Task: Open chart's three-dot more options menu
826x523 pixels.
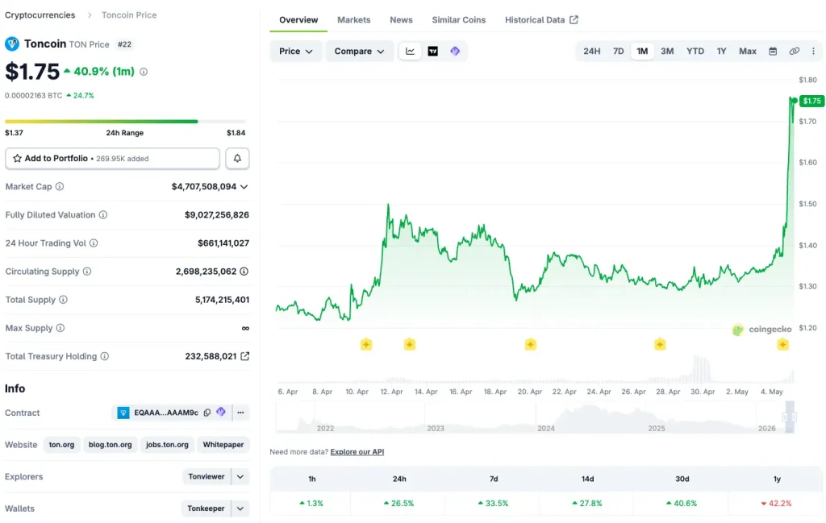Action: click(813, 51)
